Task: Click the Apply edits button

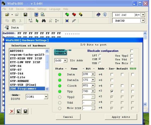Action: coord(121,117)
